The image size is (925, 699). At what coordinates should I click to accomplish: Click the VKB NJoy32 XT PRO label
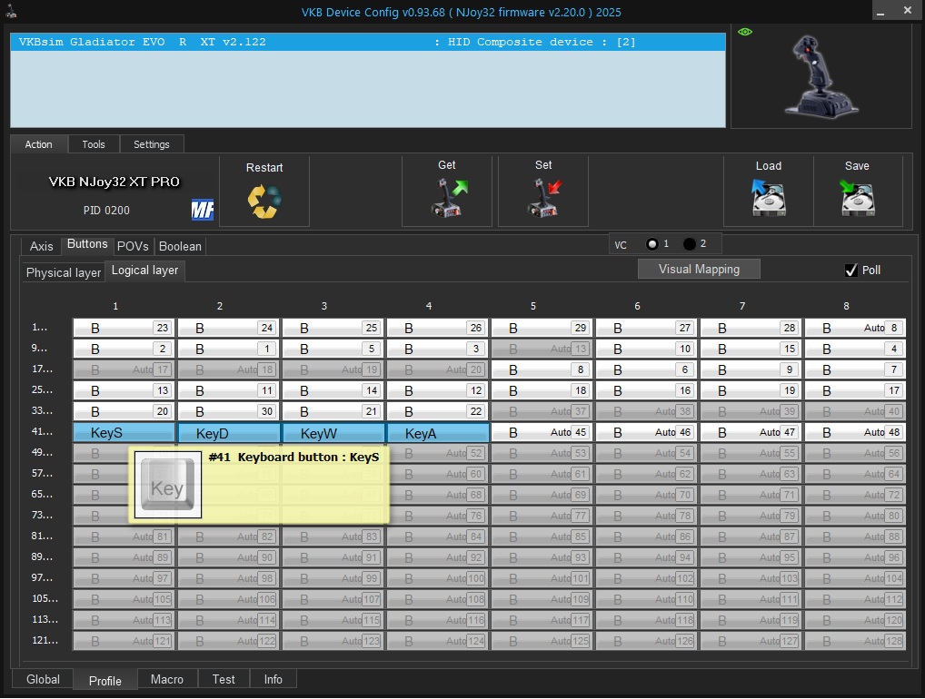click(114, 182)
